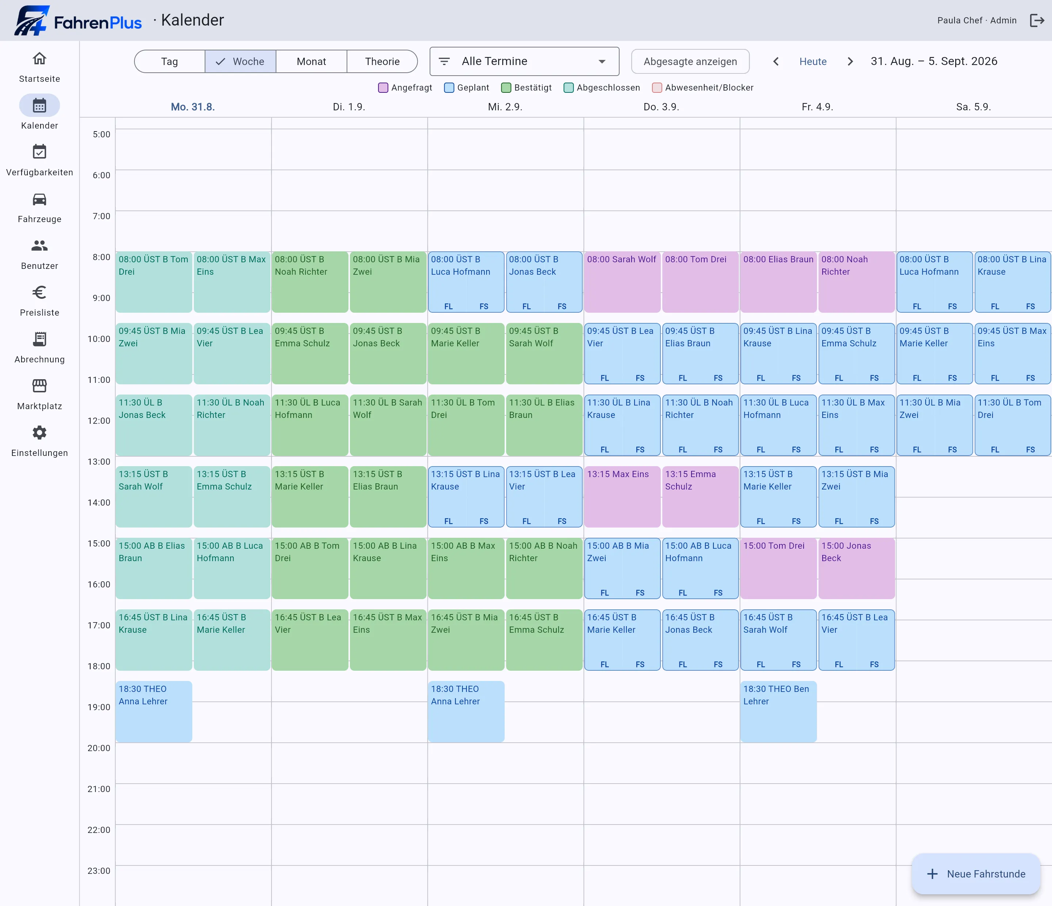Go to previous week with left chevron

(x=776, y=61)
